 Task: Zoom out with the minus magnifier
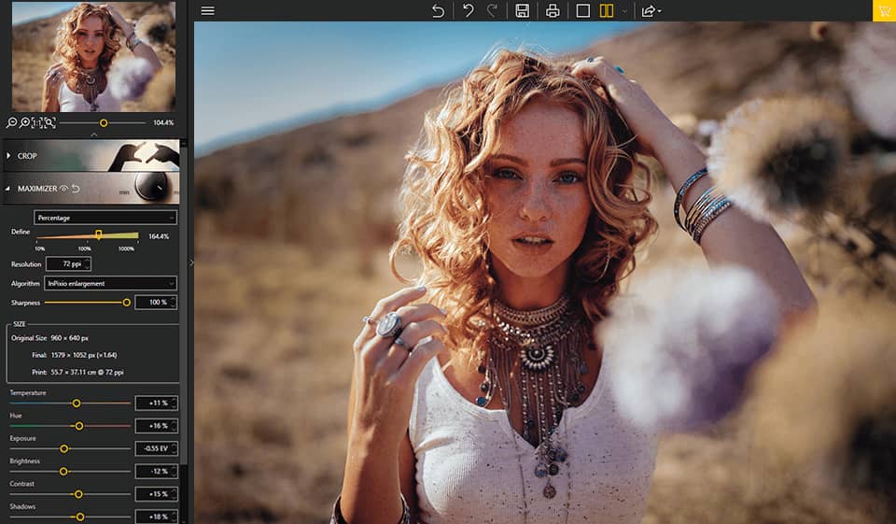11,122
